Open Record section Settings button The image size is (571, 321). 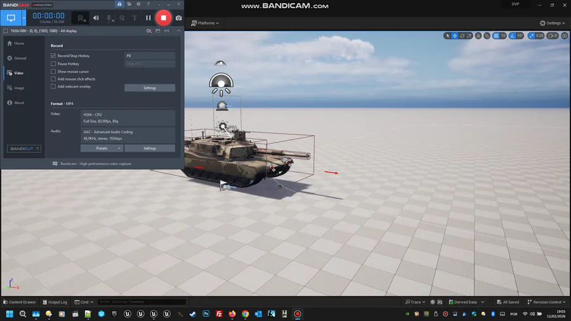click(150, 88)
